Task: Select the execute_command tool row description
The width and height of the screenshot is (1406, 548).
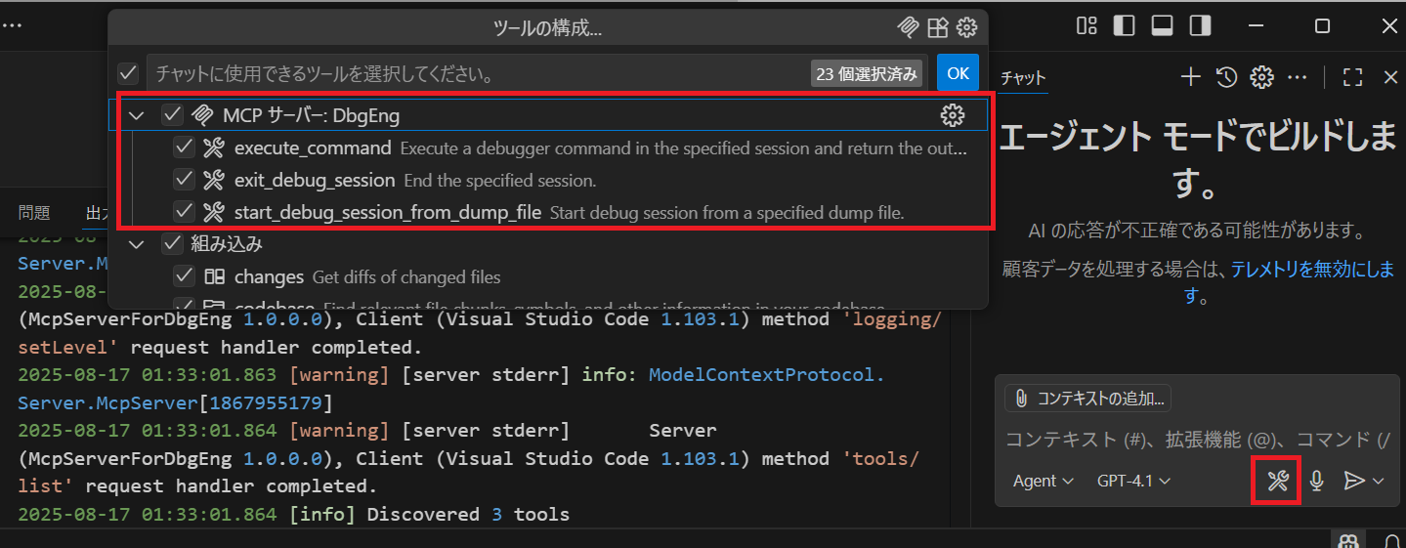Action: [684, 148]
